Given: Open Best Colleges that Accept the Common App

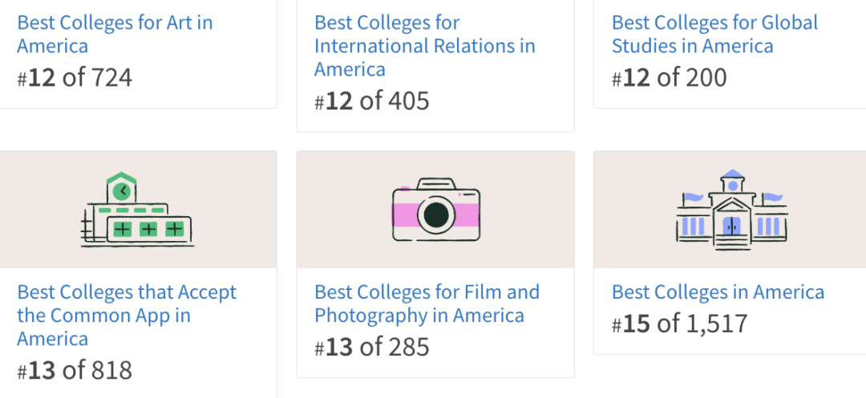Looking at the screenshot, I should pyautogui.click(x=127, y=316).
